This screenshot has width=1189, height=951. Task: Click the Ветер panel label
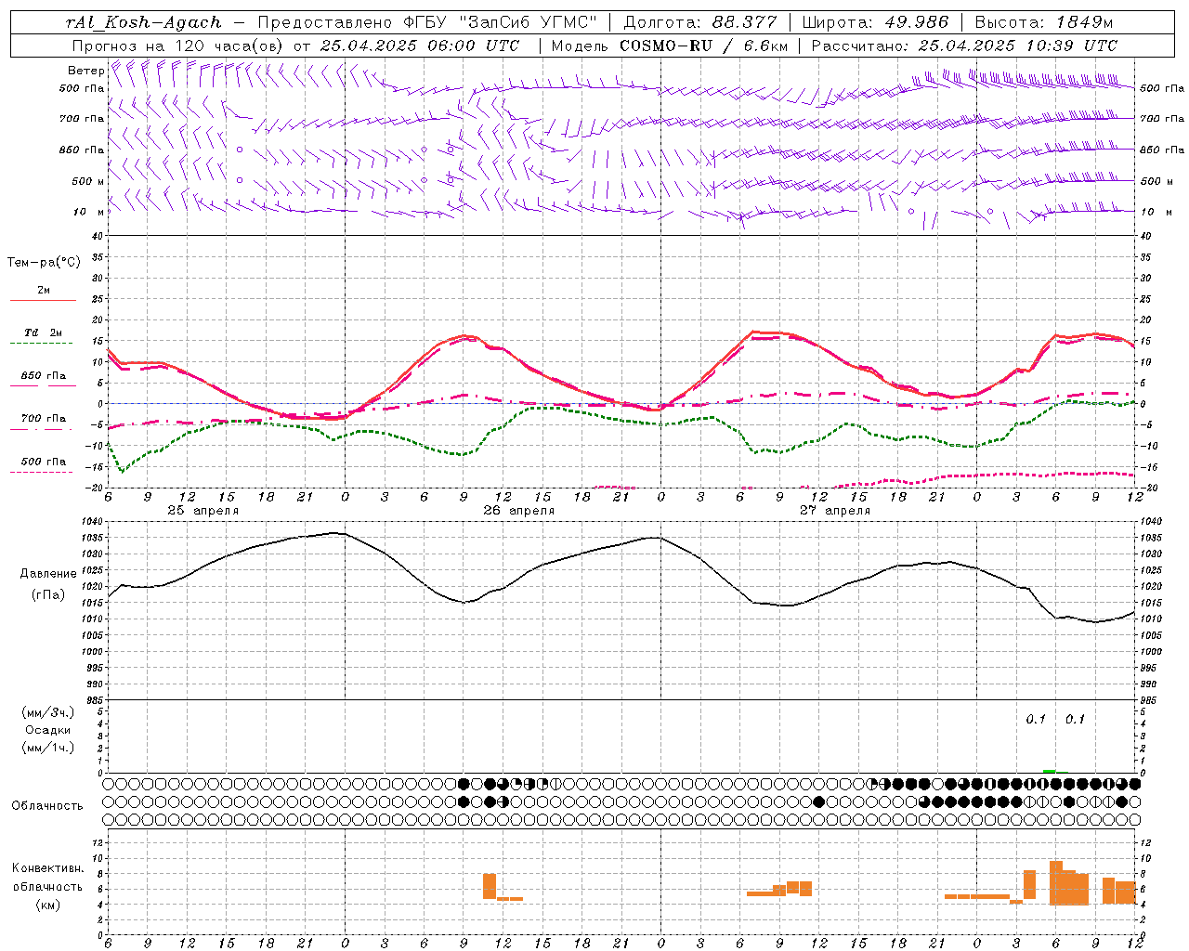click(85, 71)
